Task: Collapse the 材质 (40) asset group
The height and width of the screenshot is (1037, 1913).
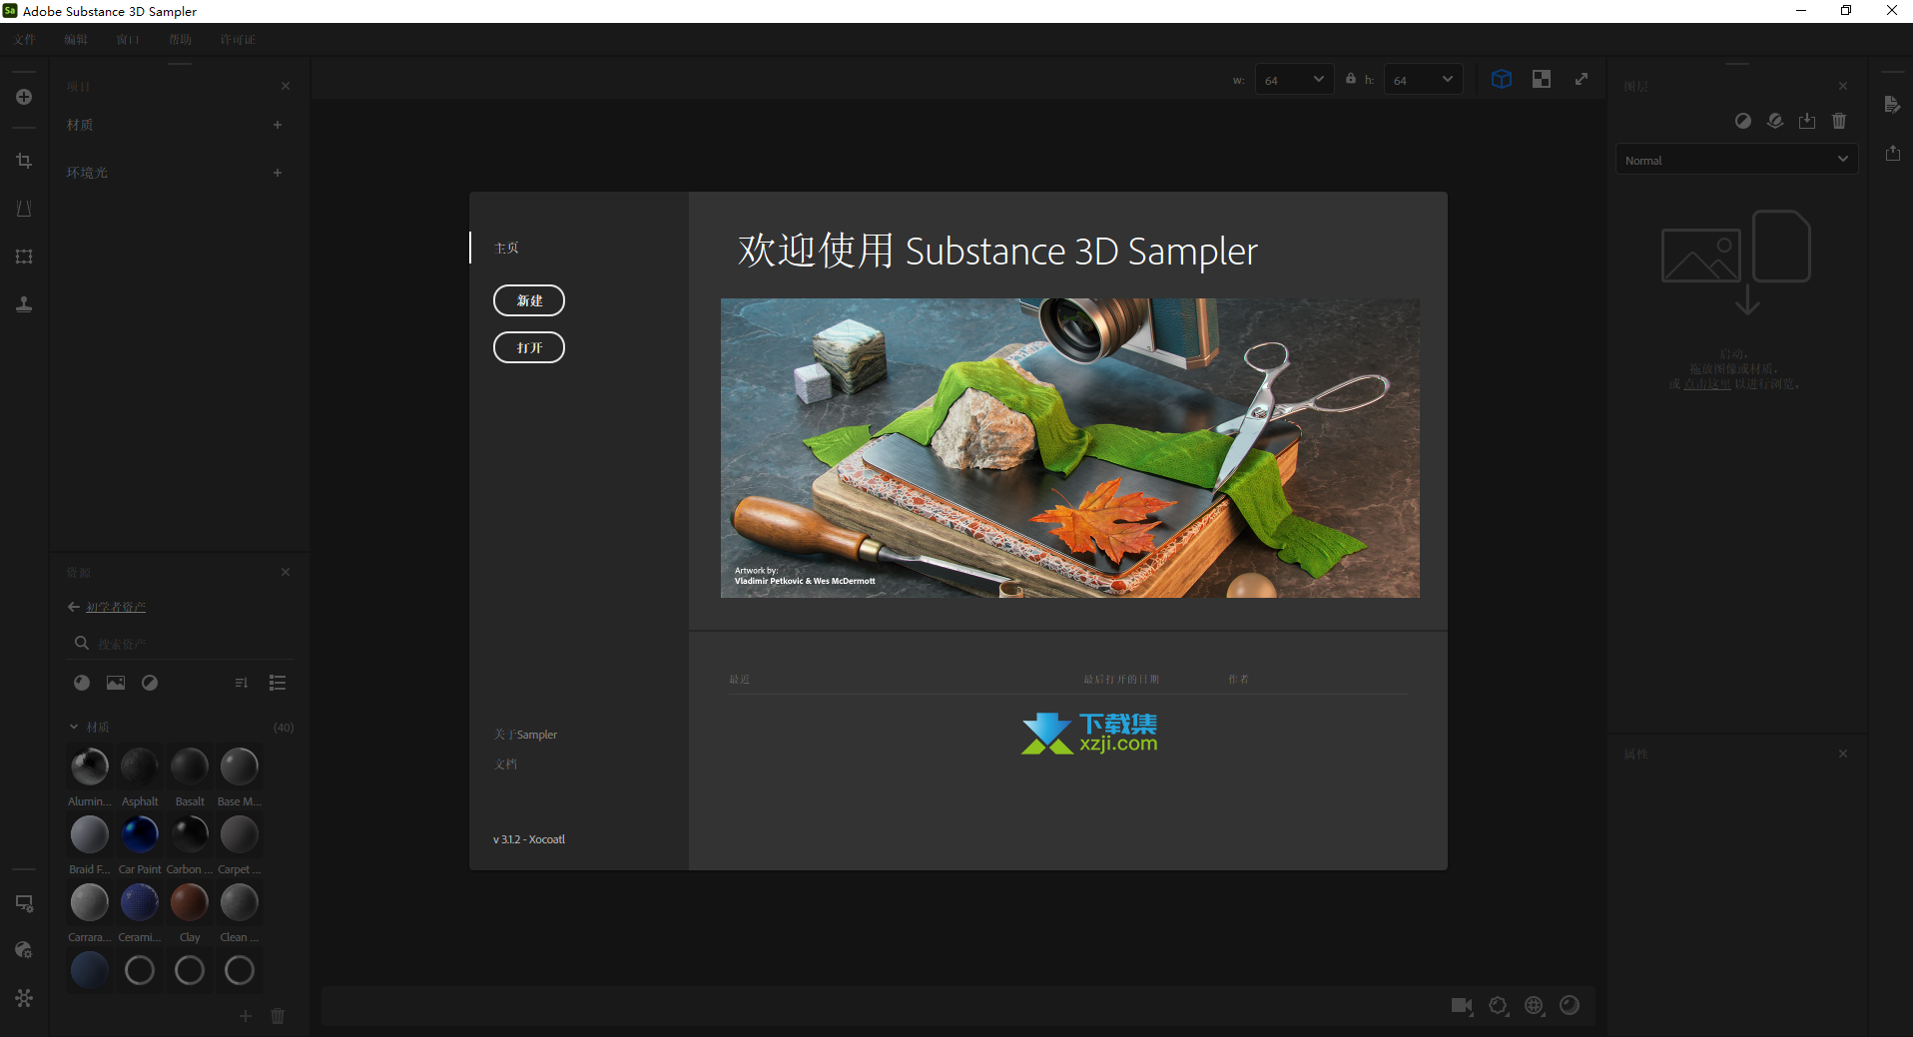Action: point(74,727)
